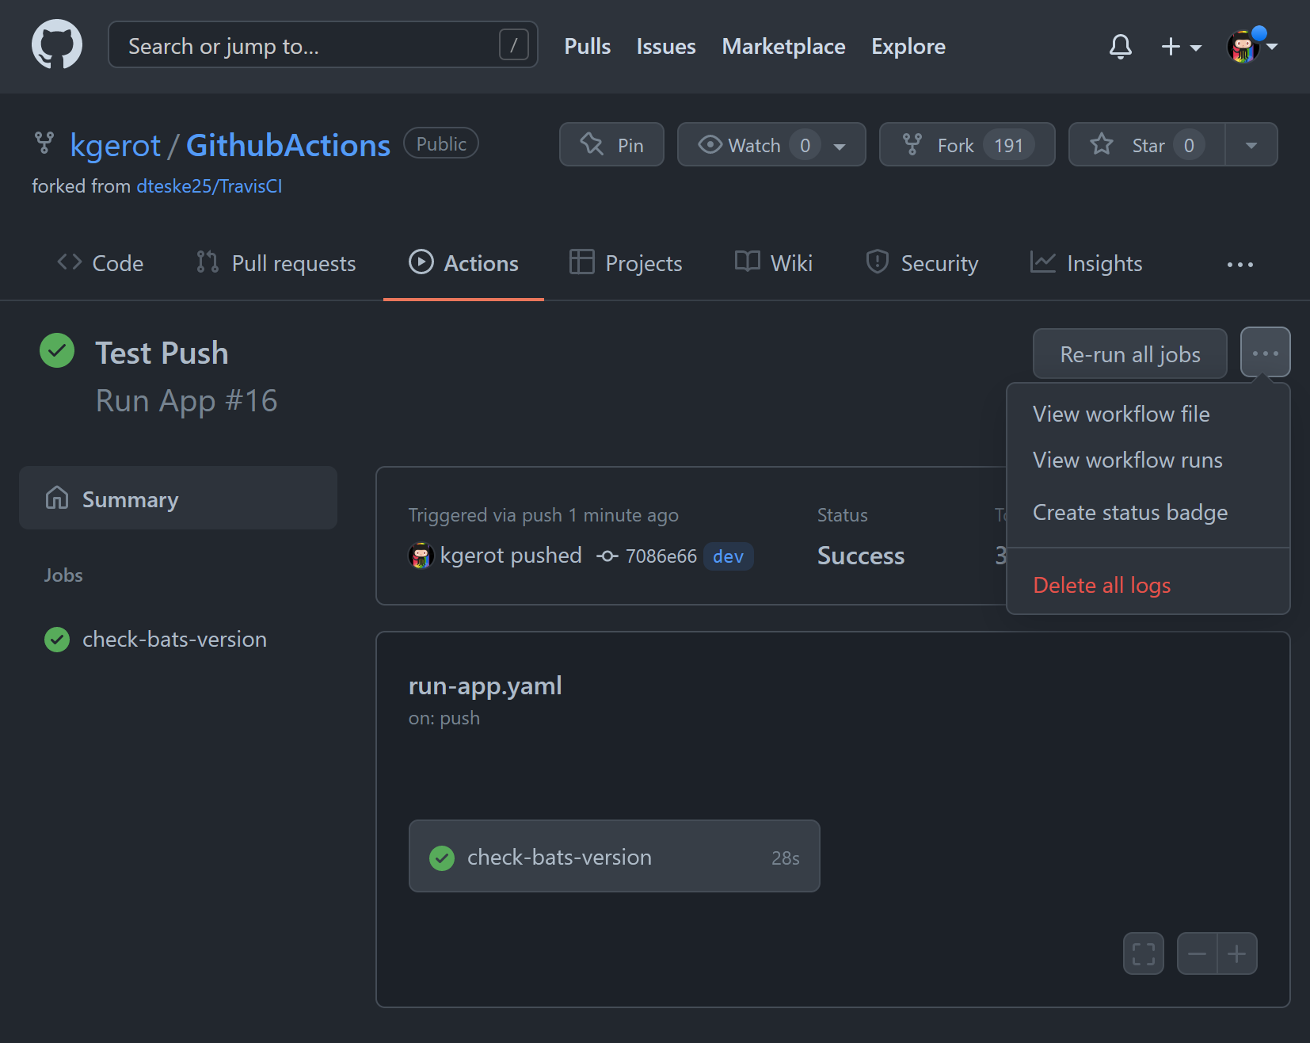Click the Public visibility badge
Viewport: 1310px width, 1043px height.
pyautogui.click(x=441, y=143)
